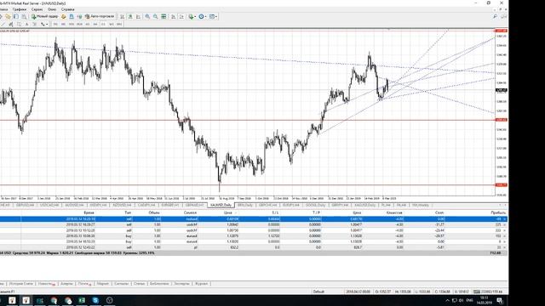Switch chart to line chart mode
This screenshot has height=306, width=545.
coord(138,16)
